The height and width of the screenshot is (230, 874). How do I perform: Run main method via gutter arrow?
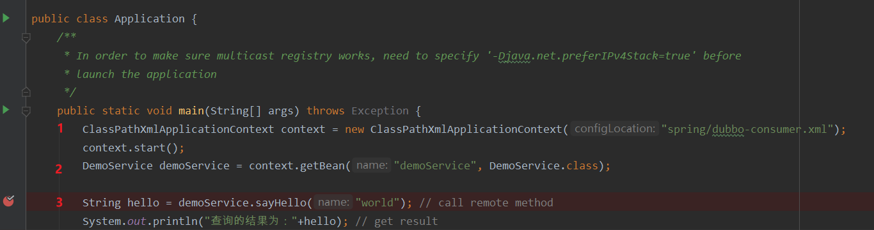(x=6, y=110)
